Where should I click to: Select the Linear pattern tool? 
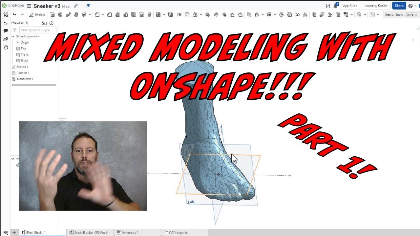tap(158, 14)
